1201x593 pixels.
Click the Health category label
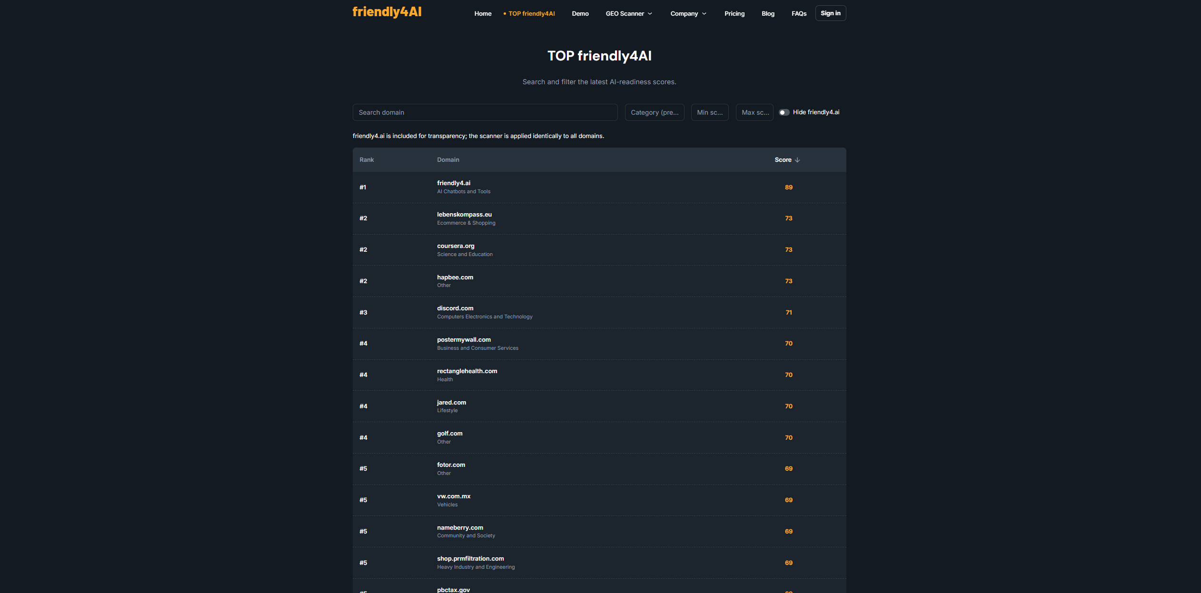[445, 380]
